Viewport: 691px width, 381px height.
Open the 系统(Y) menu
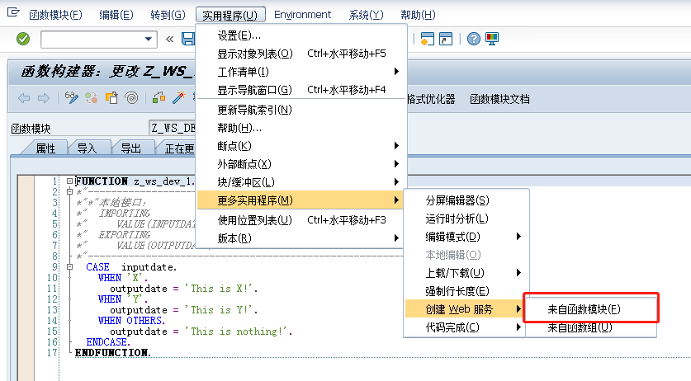click(x=366, y=15)
